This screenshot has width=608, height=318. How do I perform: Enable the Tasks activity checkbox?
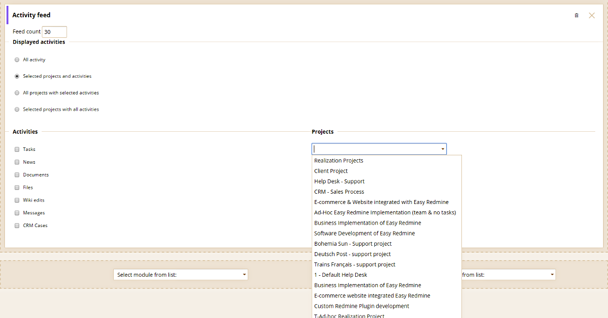[17, 149]
